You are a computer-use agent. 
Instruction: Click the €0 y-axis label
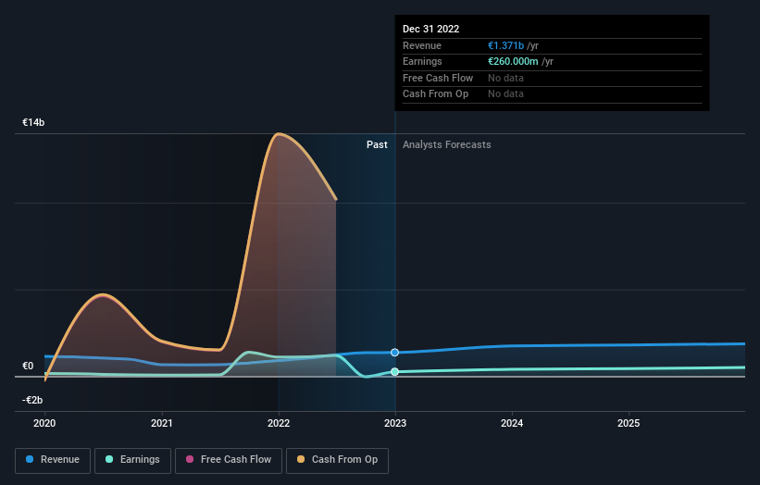28,366
